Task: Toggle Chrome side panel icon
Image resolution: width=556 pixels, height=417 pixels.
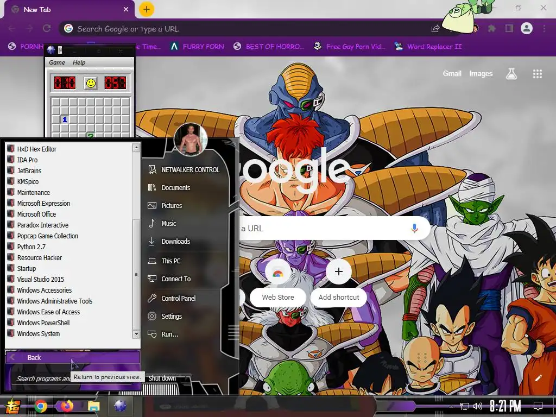Action: [509, 28]
